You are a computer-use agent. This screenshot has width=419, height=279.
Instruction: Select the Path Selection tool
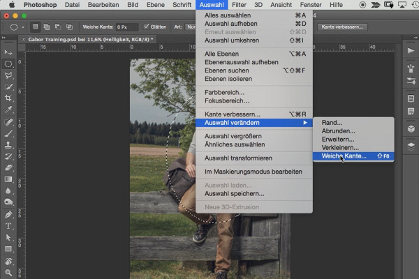[8, 237]
